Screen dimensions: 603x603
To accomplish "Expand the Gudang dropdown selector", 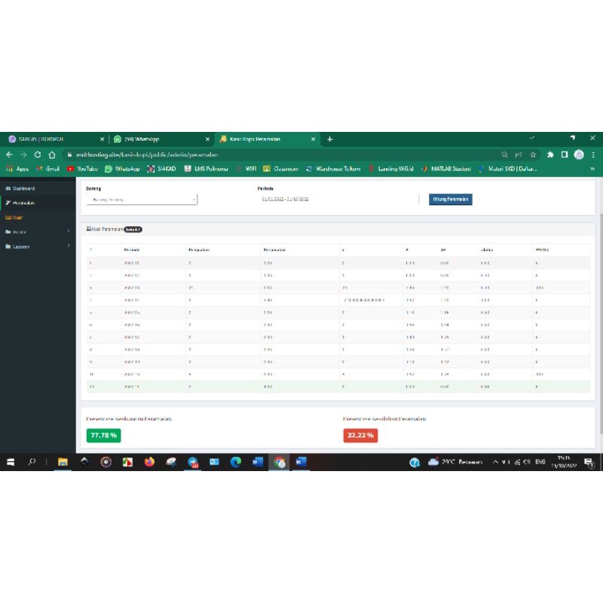I will coord(142,200).
